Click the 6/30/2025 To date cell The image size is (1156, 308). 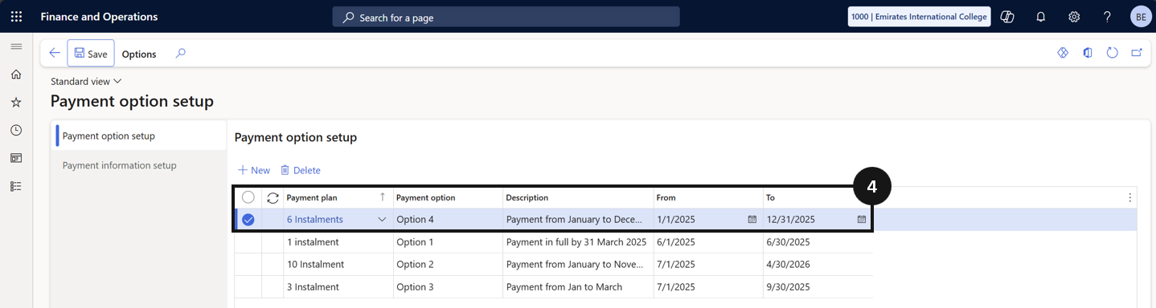click(818, 242)
